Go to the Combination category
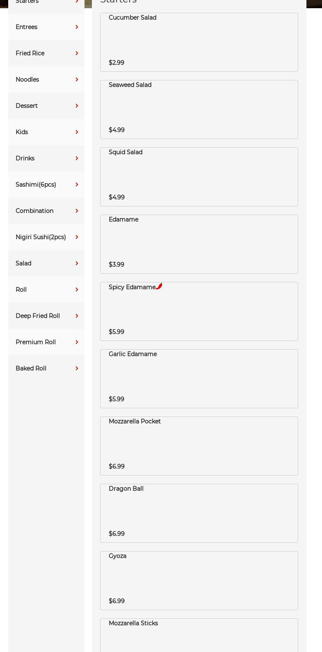The height and width of the screenshot is (652, 322). [34, 211]
